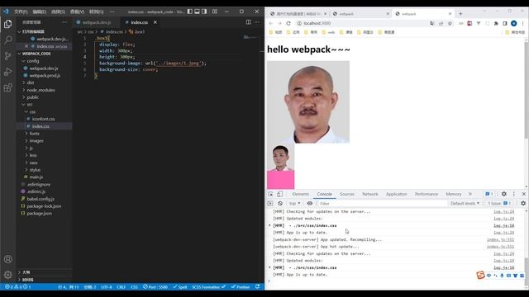This screenshot has width=529, height=297.
Task: Open package.json in the file tree
Action: click(39, 213)
